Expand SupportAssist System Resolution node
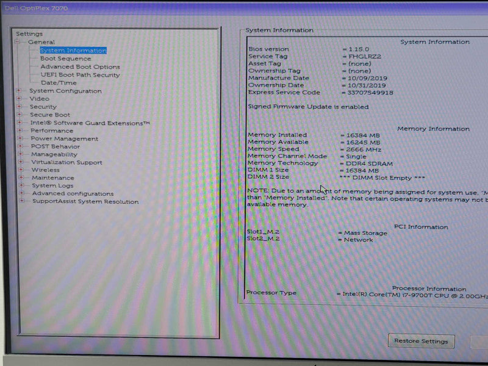This screenshot has width=488, height=366. click(x=22, y=201)
